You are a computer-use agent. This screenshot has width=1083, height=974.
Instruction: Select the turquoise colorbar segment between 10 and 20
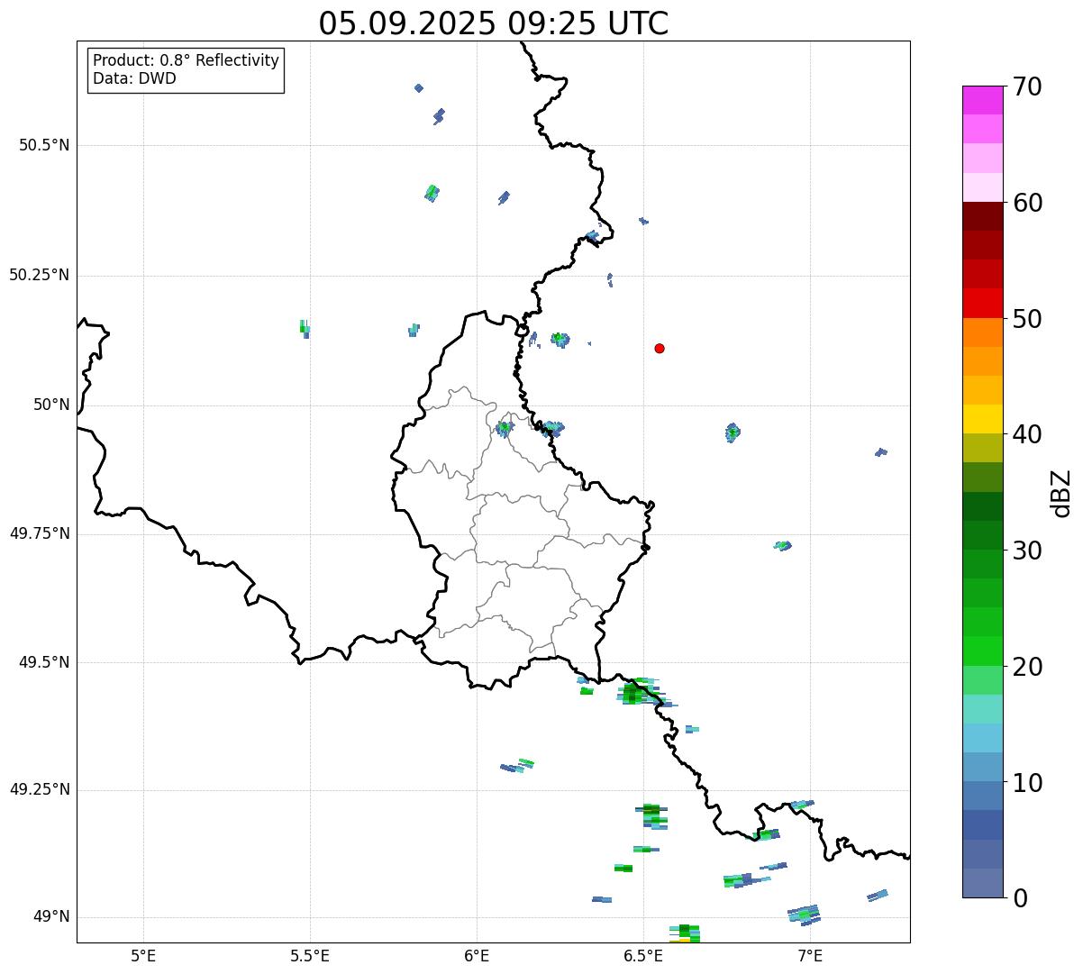982,709
